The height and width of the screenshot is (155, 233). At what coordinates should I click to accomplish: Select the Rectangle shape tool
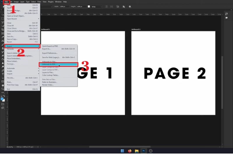click(3, 82)
